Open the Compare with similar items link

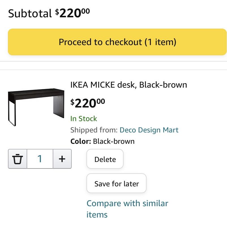pos(127,203)
